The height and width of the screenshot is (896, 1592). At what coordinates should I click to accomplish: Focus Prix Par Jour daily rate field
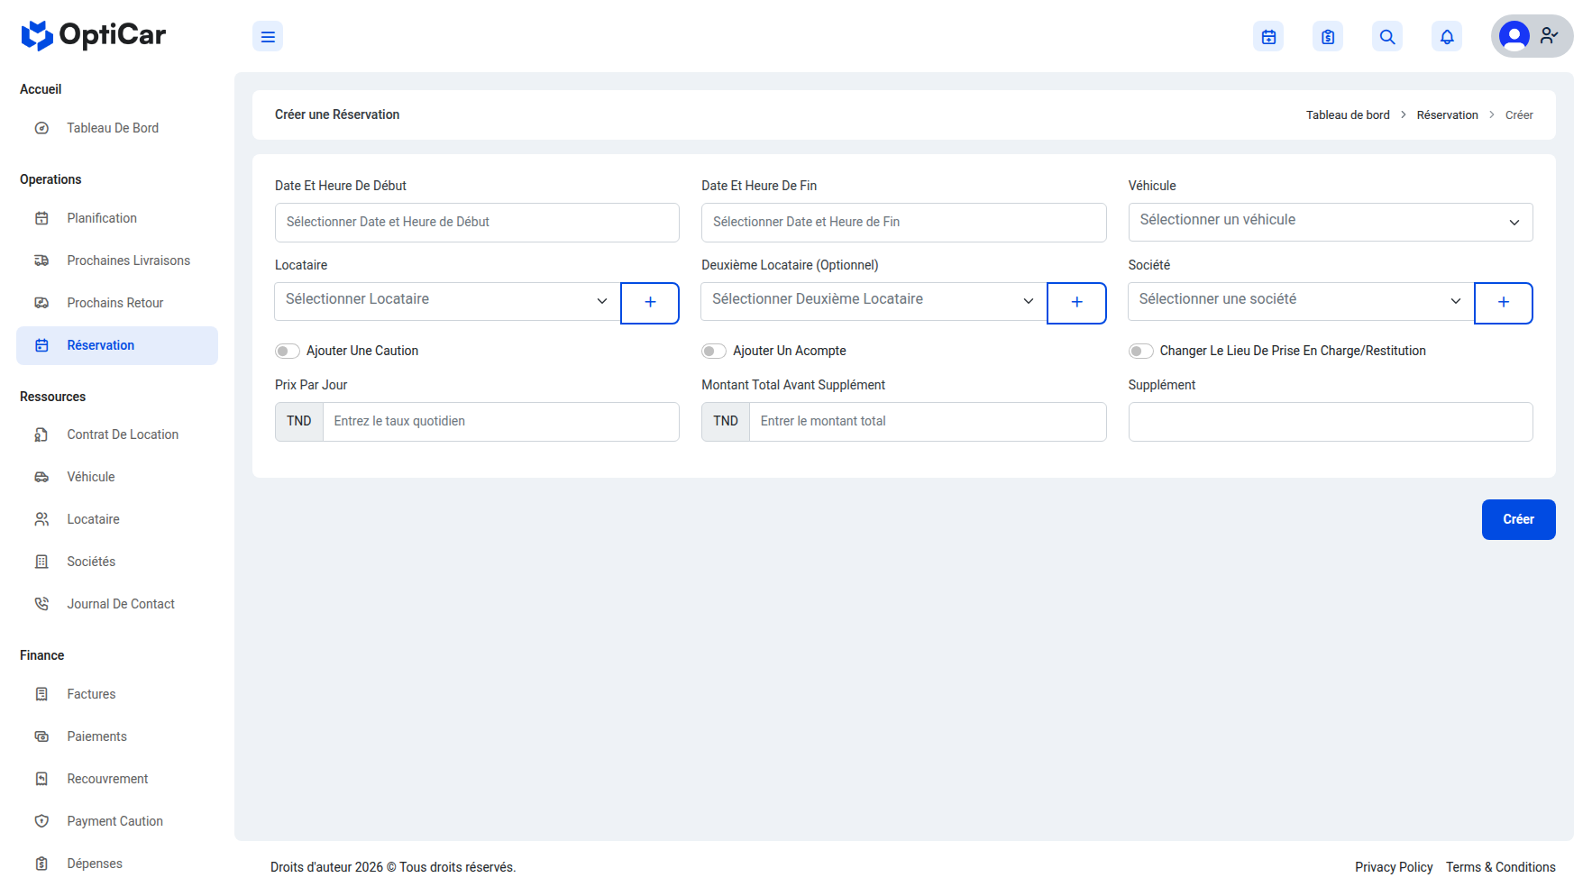click(500, 422)
